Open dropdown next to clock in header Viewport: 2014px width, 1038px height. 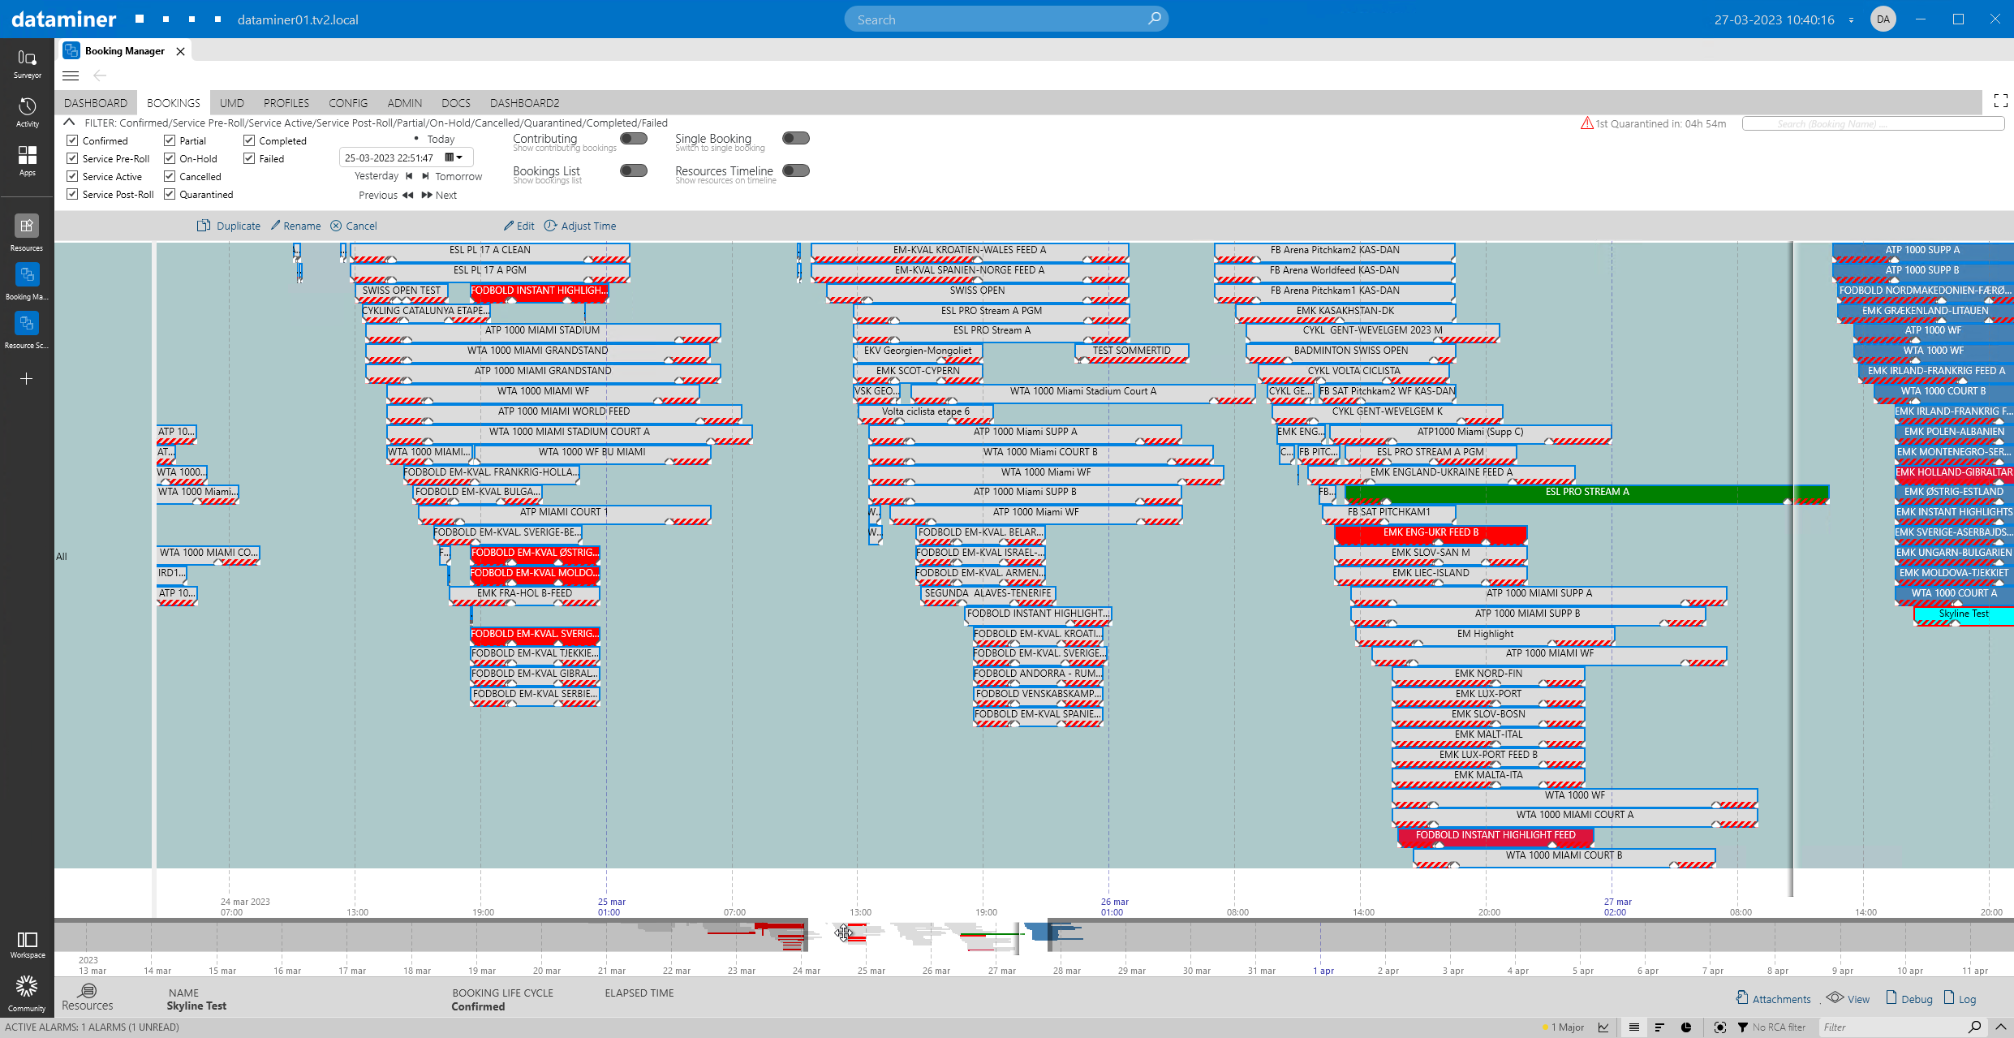tap(1851, 19)
